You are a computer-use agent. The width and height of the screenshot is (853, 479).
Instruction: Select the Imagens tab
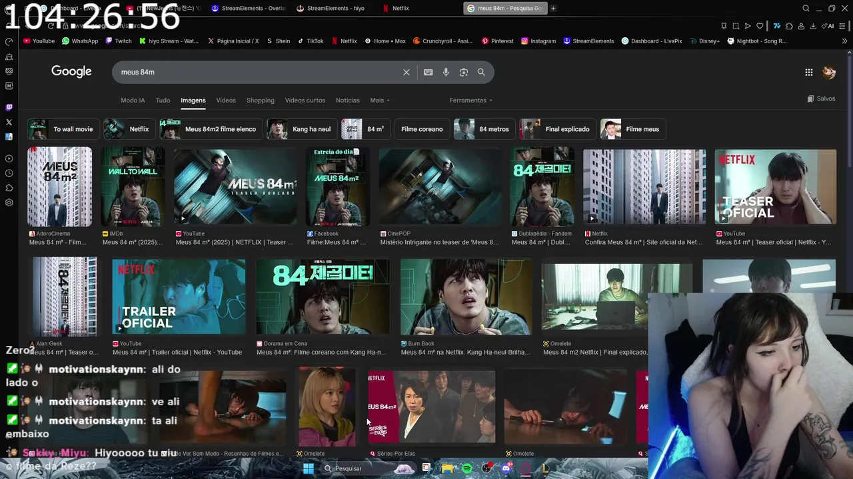(x=193, y=100)
